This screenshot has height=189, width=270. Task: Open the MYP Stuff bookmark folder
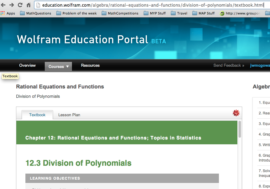155,13
